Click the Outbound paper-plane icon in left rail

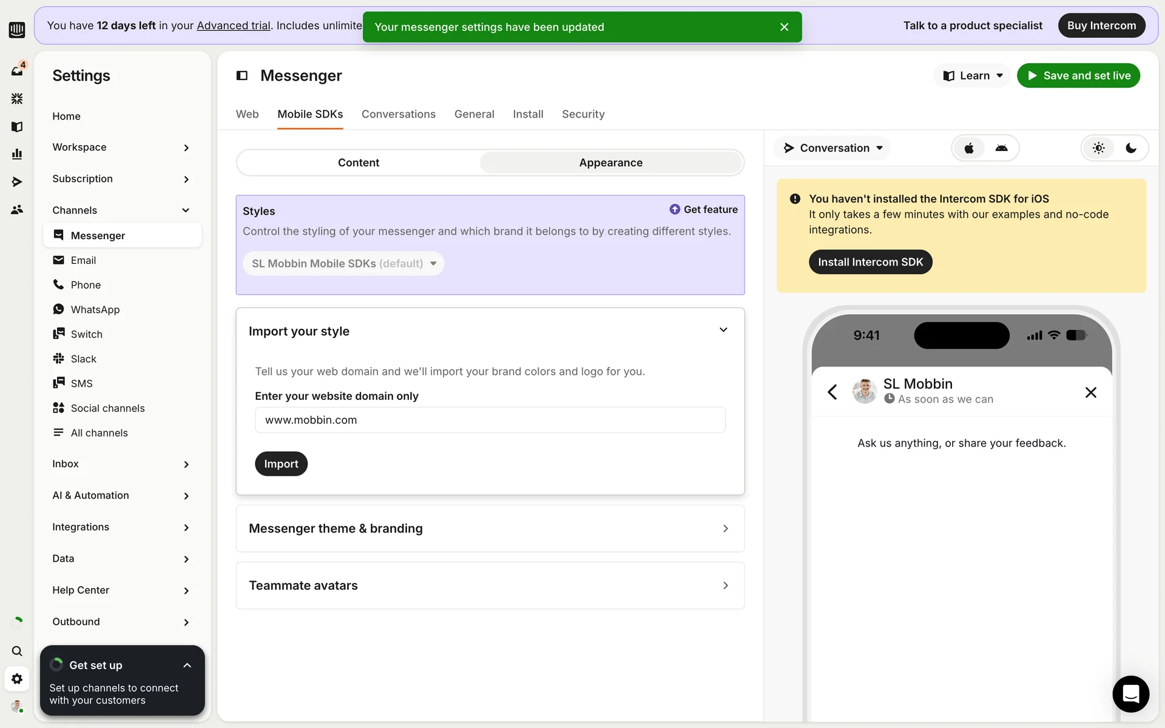17,181
